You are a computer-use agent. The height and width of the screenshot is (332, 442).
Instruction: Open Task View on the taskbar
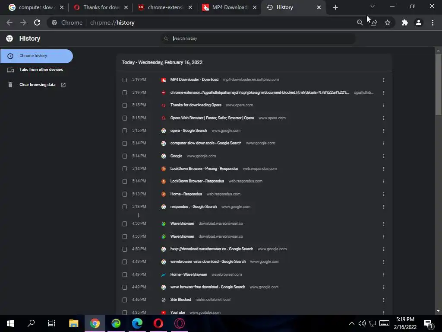(x=52, y=323)
